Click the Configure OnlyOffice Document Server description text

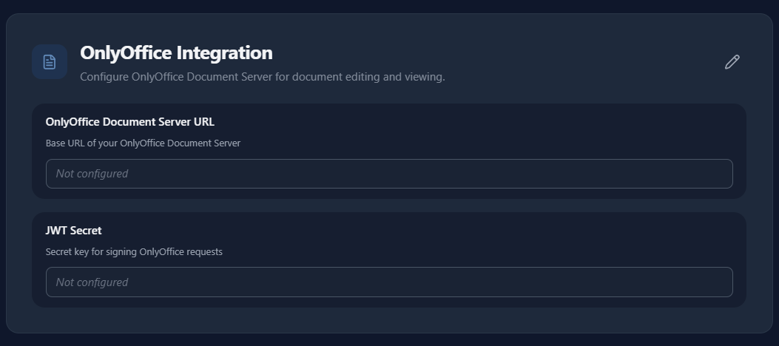point(262,77)
